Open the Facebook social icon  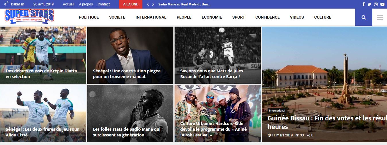click(x=363, y=4)
